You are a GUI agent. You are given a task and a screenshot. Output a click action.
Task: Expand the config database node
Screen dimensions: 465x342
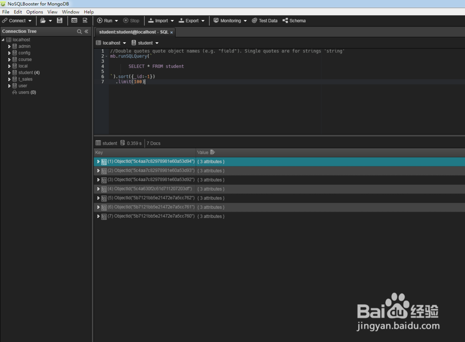click(x=9, y=53)
